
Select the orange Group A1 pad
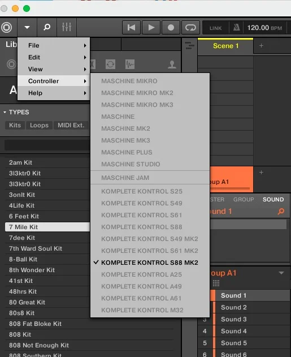[x=231, y=179]
